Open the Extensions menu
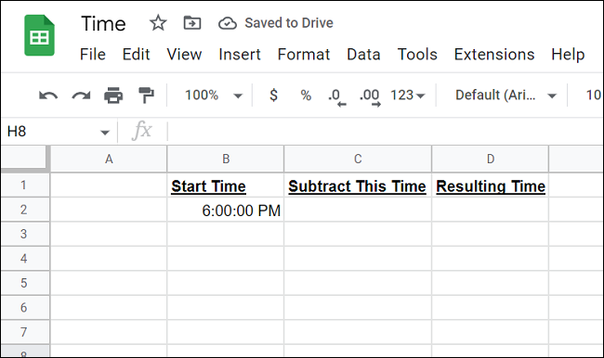 tap(494, 55)
